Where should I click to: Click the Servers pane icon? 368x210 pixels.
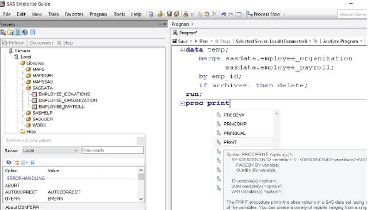coord(18,32)
